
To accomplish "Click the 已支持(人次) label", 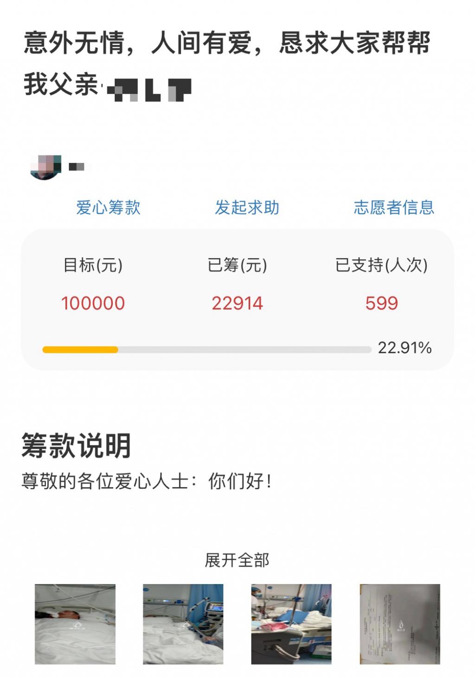I will pyautogui.click(x=381, y=265).
